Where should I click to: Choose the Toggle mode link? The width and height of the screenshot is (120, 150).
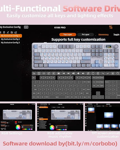point(116,35)
